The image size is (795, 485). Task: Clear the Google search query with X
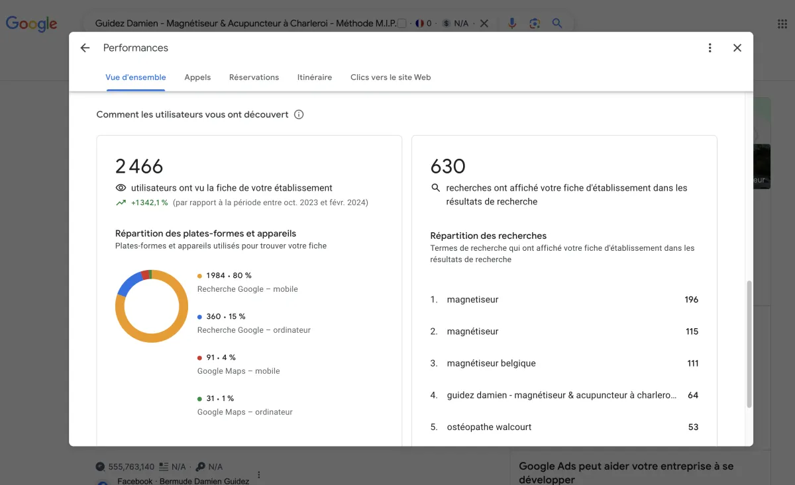(x=484, y=23)
